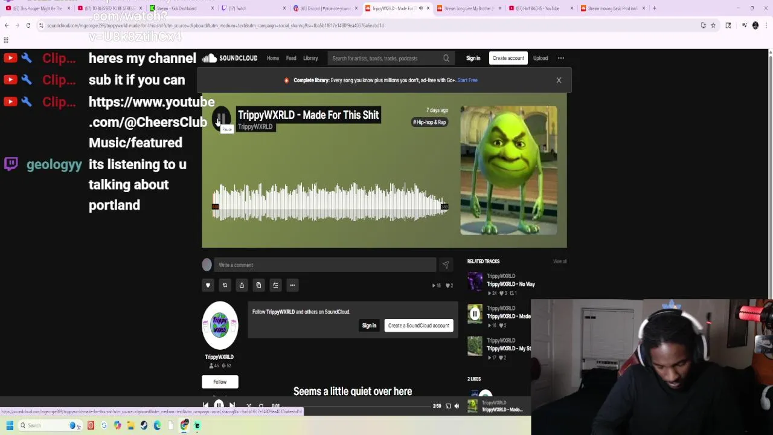This screenshot has height=435, width=773.
Task: Click Create a SoundCloud account
Action: [x=419, y=326]
